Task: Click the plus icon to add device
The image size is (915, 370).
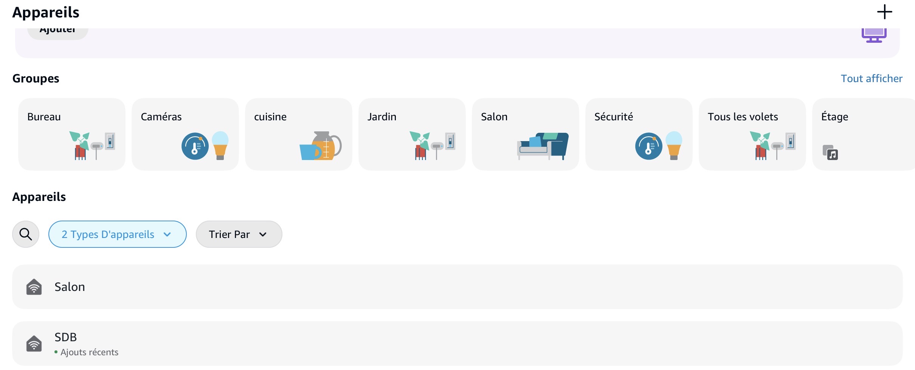Action: click(x=884, y=12)
